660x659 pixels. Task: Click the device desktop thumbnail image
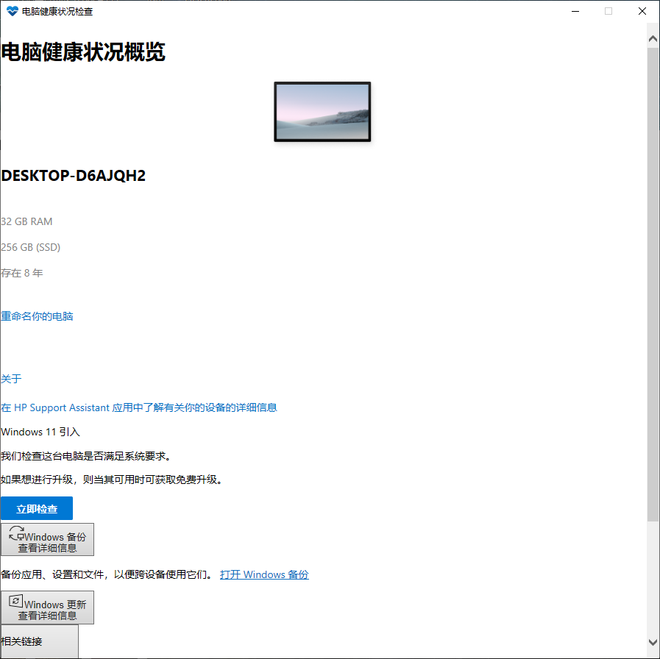tap(322, 112)
